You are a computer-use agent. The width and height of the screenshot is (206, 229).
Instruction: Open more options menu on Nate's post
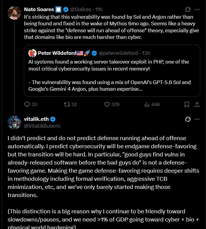point(197,10)
